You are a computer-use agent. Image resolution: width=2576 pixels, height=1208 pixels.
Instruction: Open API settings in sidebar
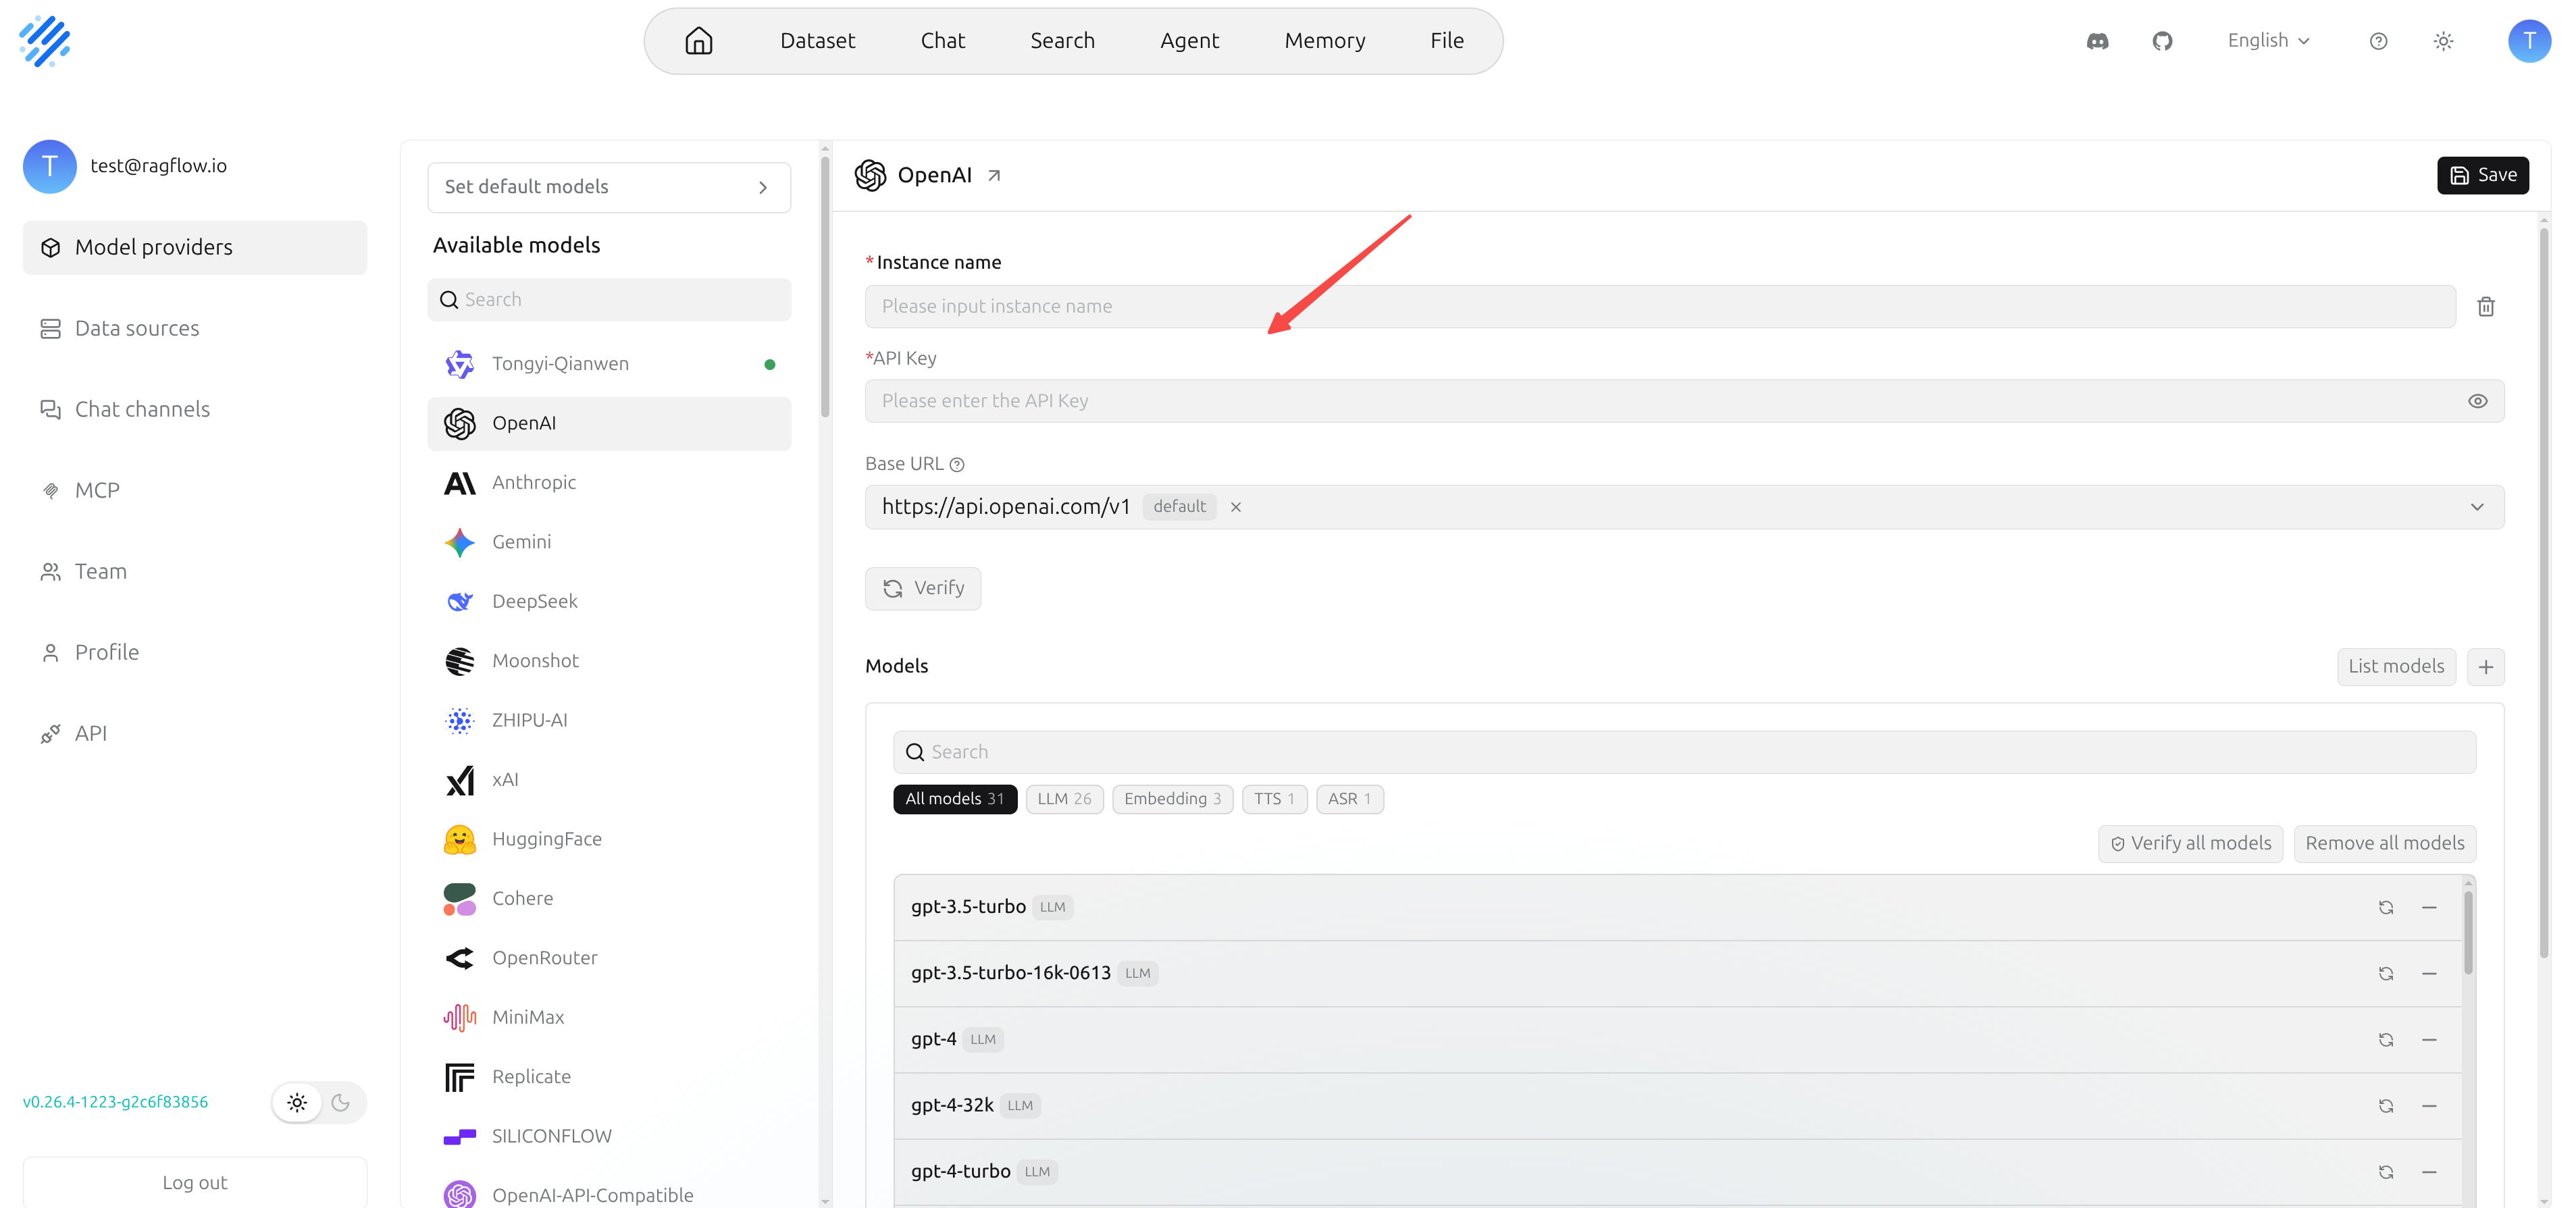(195, 734)
